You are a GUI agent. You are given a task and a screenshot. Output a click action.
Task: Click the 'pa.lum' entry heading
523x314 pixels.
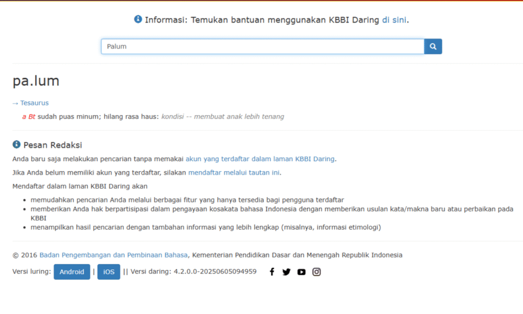coord(36,81)
